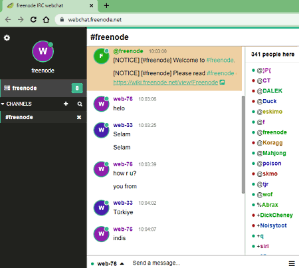Click the '341 people here' header
299x268 pixels.
pyautogui.click(x=272, y=55)
